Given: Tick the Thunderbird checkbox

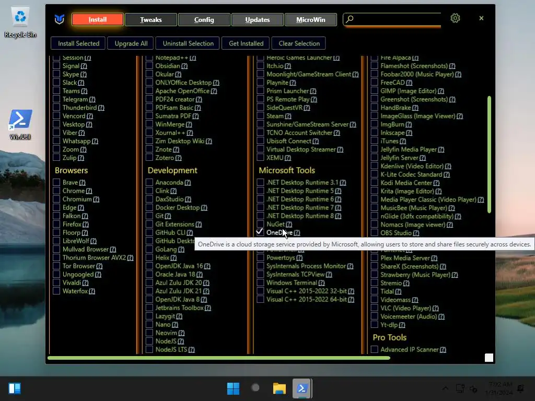Looking at the screenshot, I should point(56,108).
